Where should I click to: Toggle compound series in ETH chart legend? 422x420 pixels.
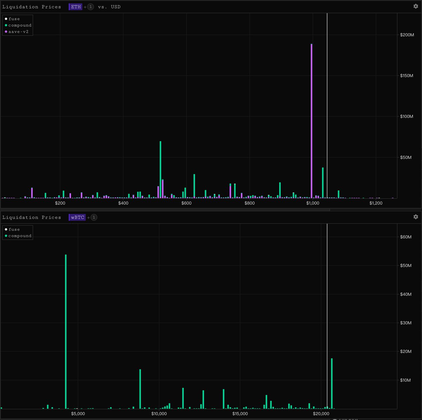[x=18, y=25]
